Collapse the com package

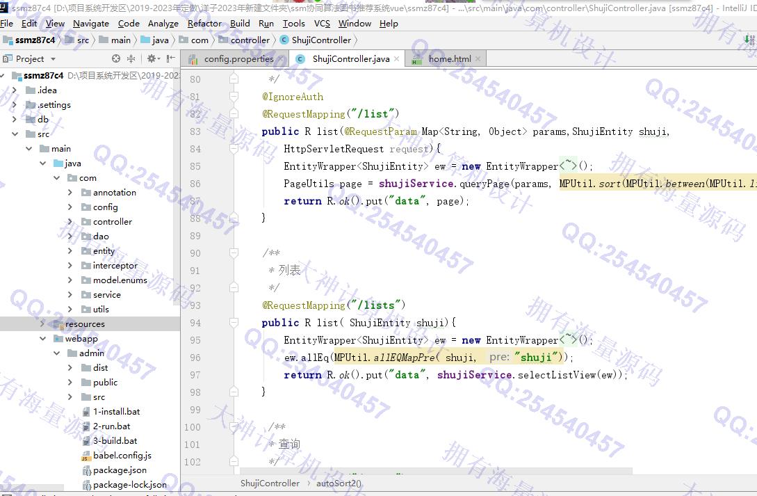click(56, 177)
